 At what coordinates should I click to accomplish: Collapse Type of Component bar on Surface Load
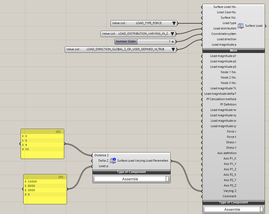234,203
